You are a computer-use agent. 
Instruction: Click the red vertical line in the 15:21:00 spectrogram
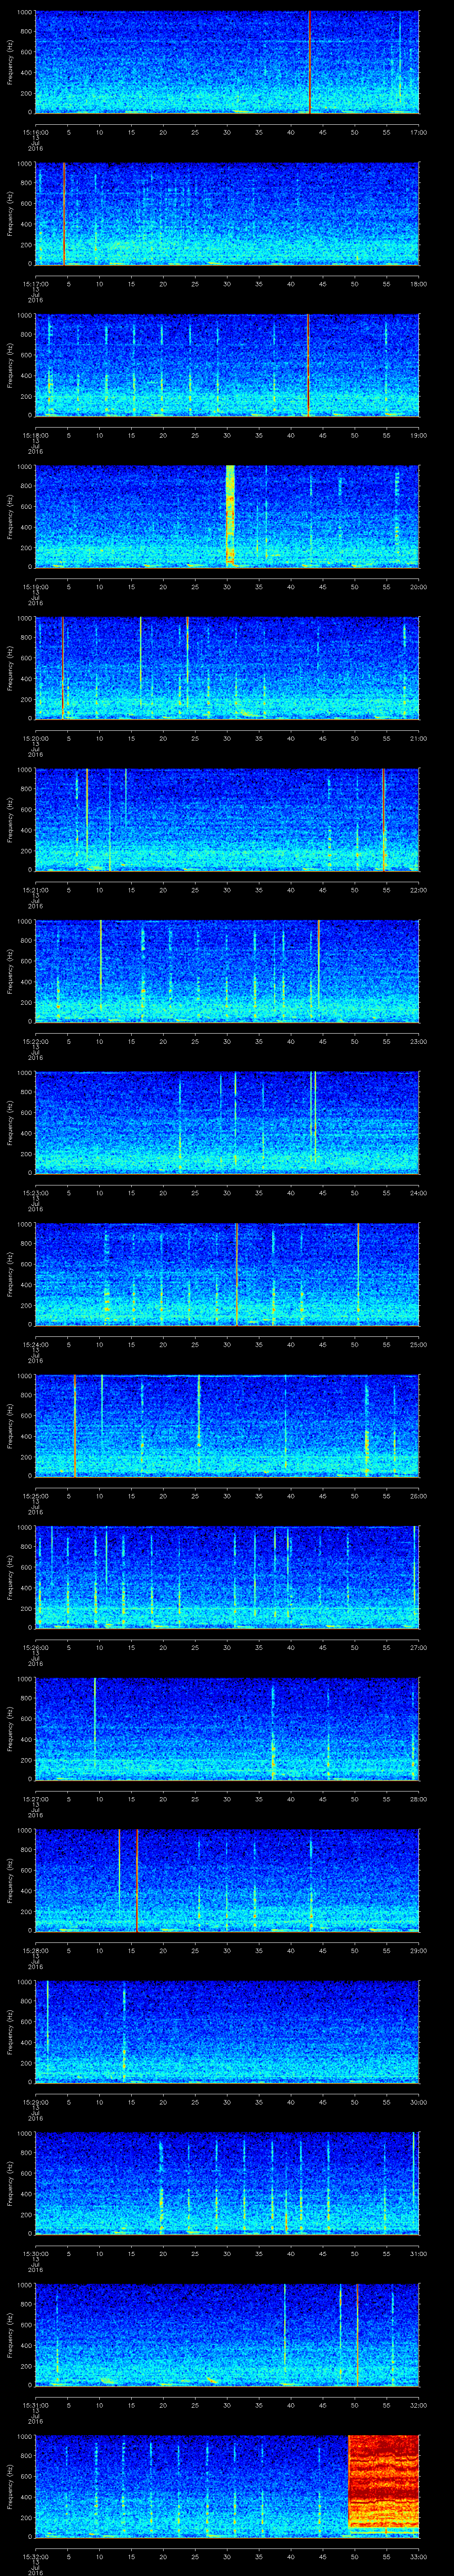point(383,820)
